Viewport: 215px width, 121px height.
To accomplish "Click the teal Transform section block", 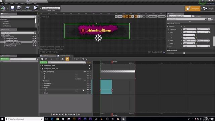I will pyautogui.click(x=106, y=87).
